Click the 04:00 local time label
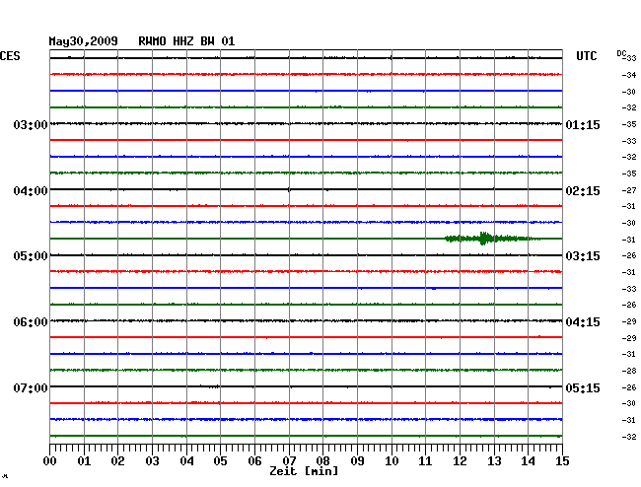The image size is (641, 487). point(31,191)
